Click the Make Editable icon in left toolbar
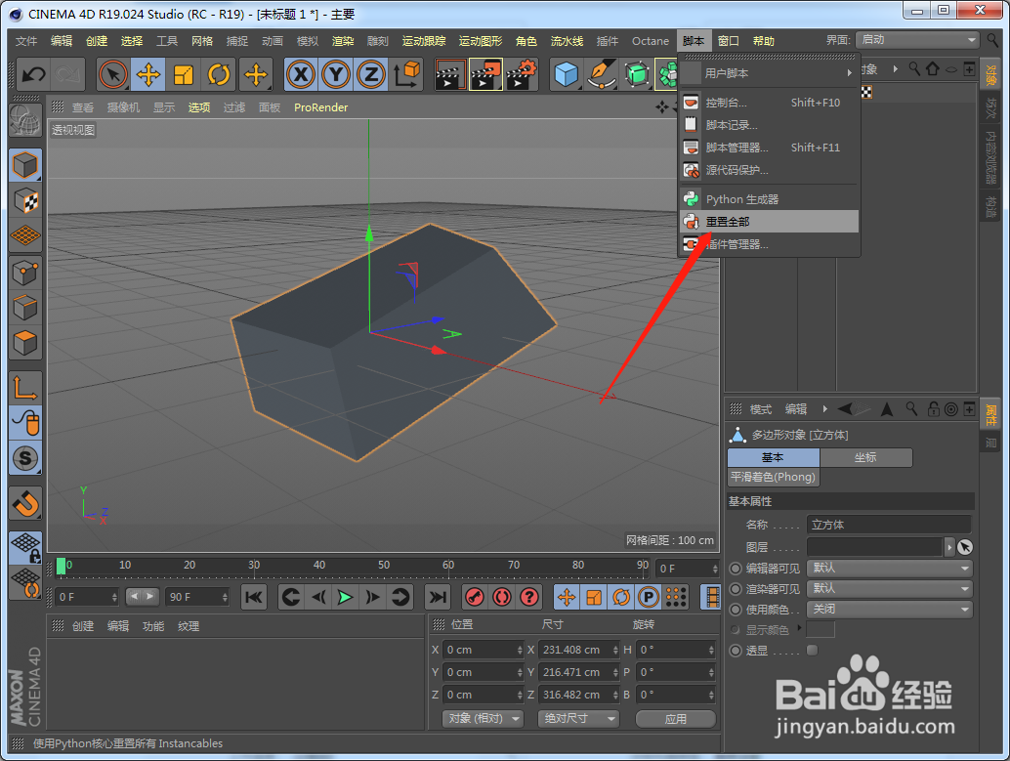The image size is (1010, 761). click(25, 120)
